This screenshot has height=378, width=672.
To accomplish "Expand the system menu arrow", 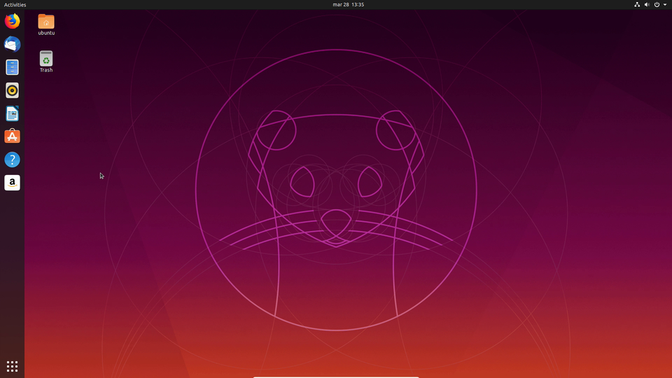I will pos(665,5).
